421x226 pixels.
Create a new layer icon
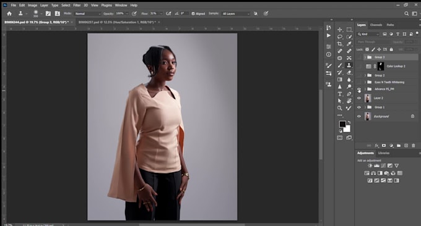coord(406,145)
